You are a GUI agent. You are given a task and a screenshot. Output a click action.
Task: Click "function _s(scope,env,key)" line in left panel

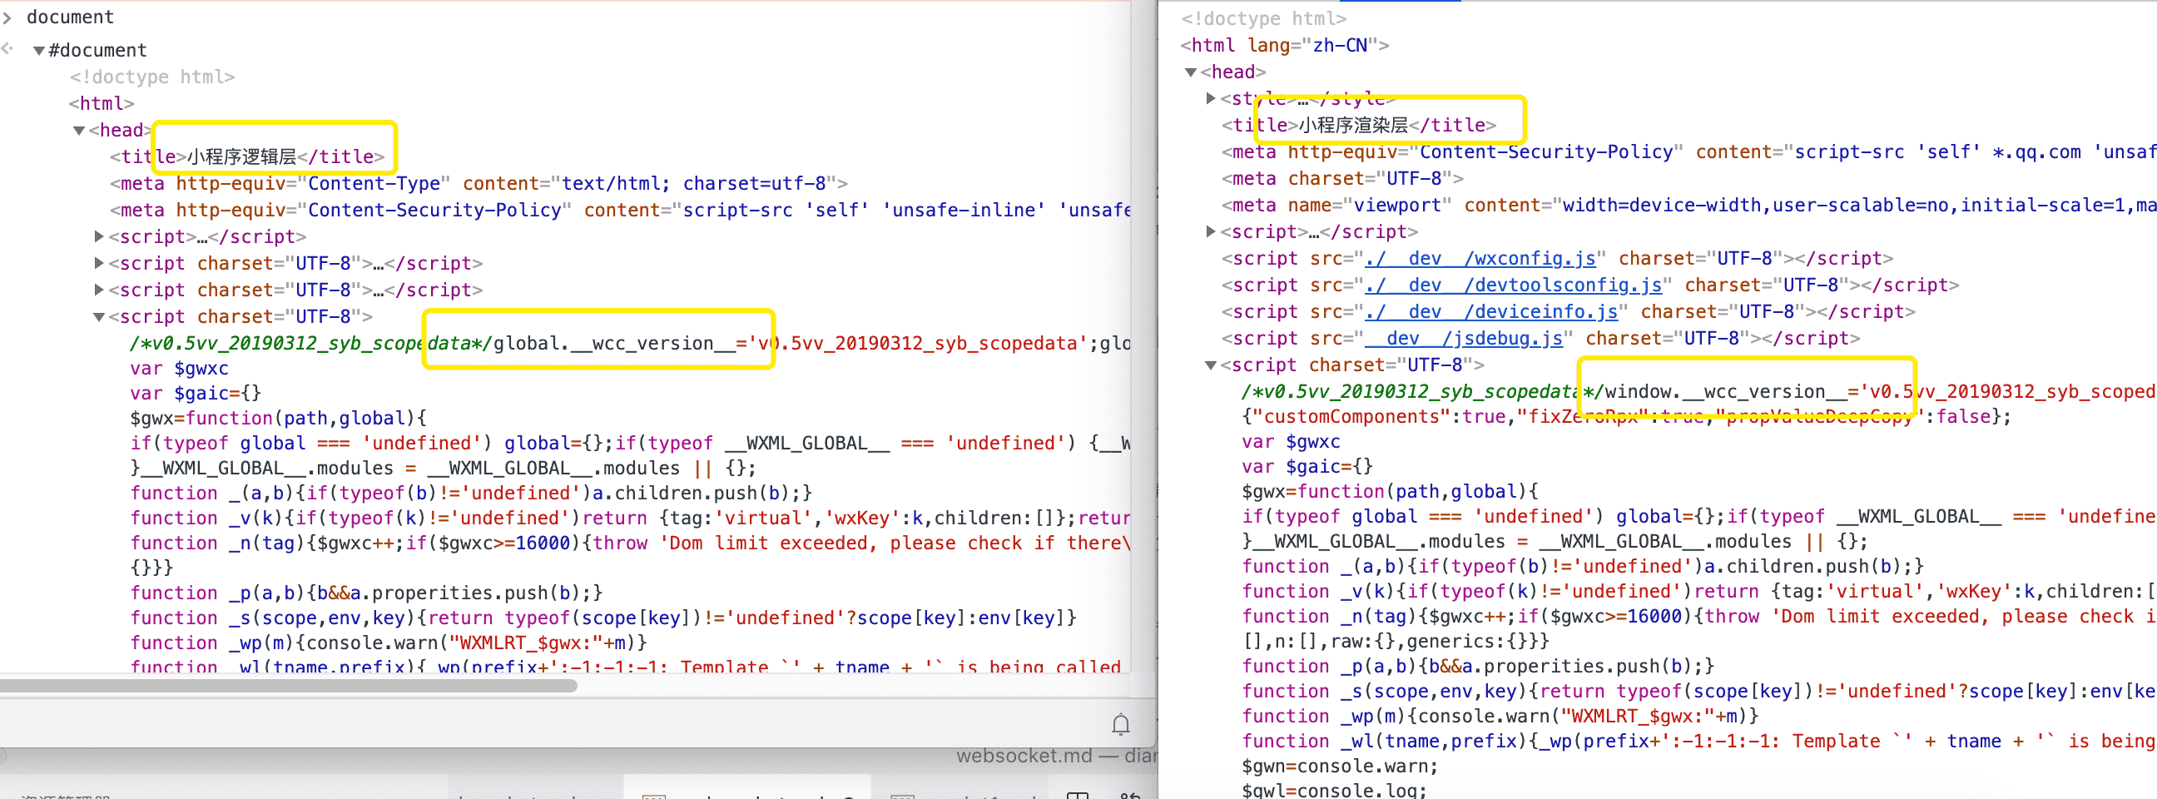coord(602,618)
